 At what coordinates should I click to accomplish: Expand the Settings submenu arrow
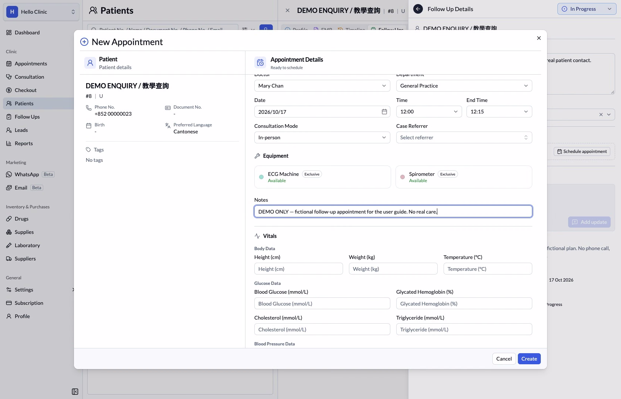pyautogui.click(x=73, y=290)
